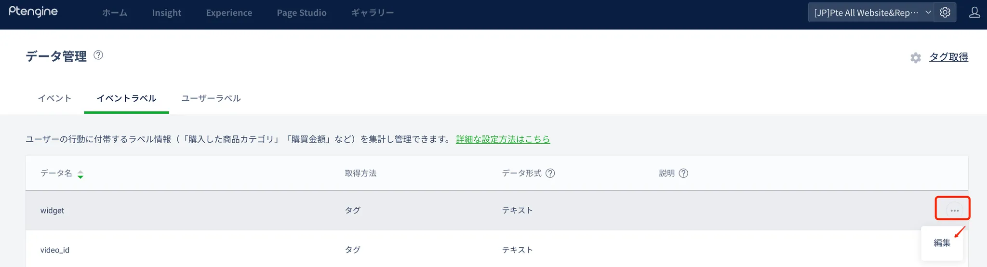Click the データ形式 help question icon

(x=550, y=174)
